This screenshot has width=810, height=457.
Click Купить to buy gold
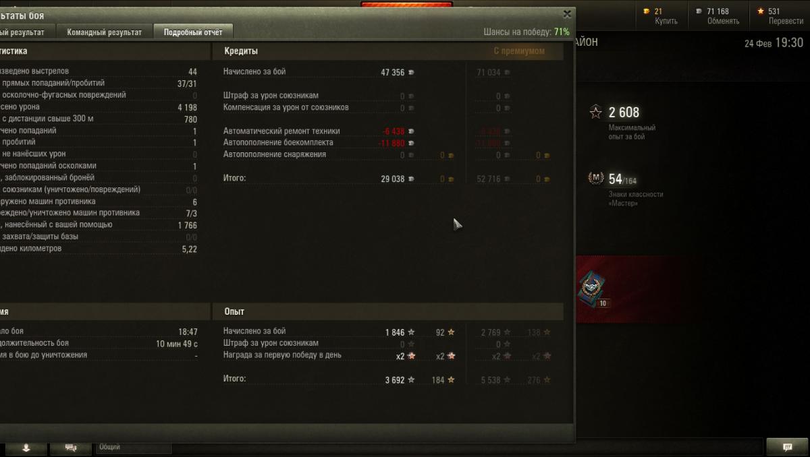666,22
